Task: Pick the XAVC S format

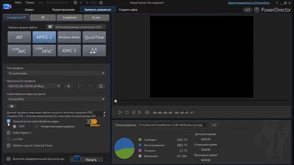Action: tap(69, 50)
